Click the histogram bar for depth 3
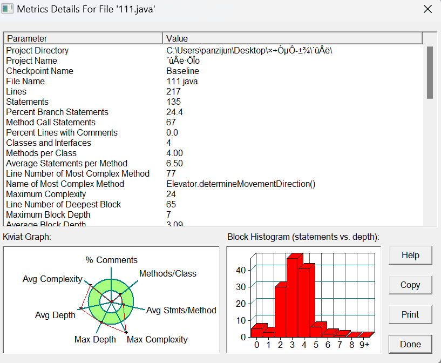The width and height of the screenshot is (441, 363). pos(293,297)
